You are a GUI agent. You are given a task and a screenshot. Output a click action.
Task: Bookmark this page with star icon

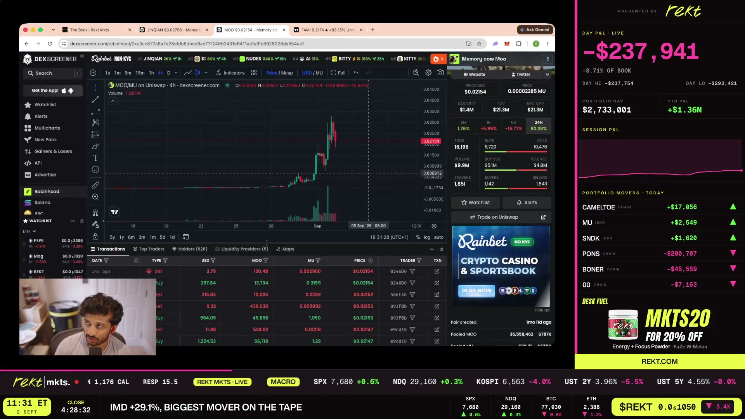coord(479,44)
